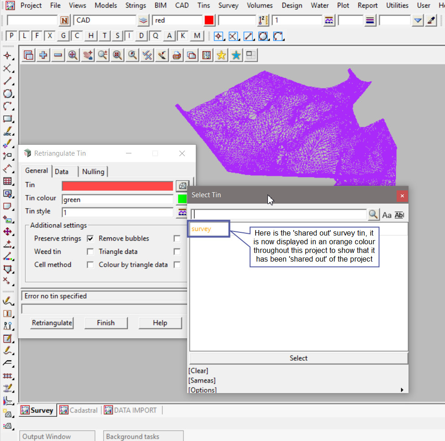
Task: Click the zoom out minus icon
Action: (58, 55)
